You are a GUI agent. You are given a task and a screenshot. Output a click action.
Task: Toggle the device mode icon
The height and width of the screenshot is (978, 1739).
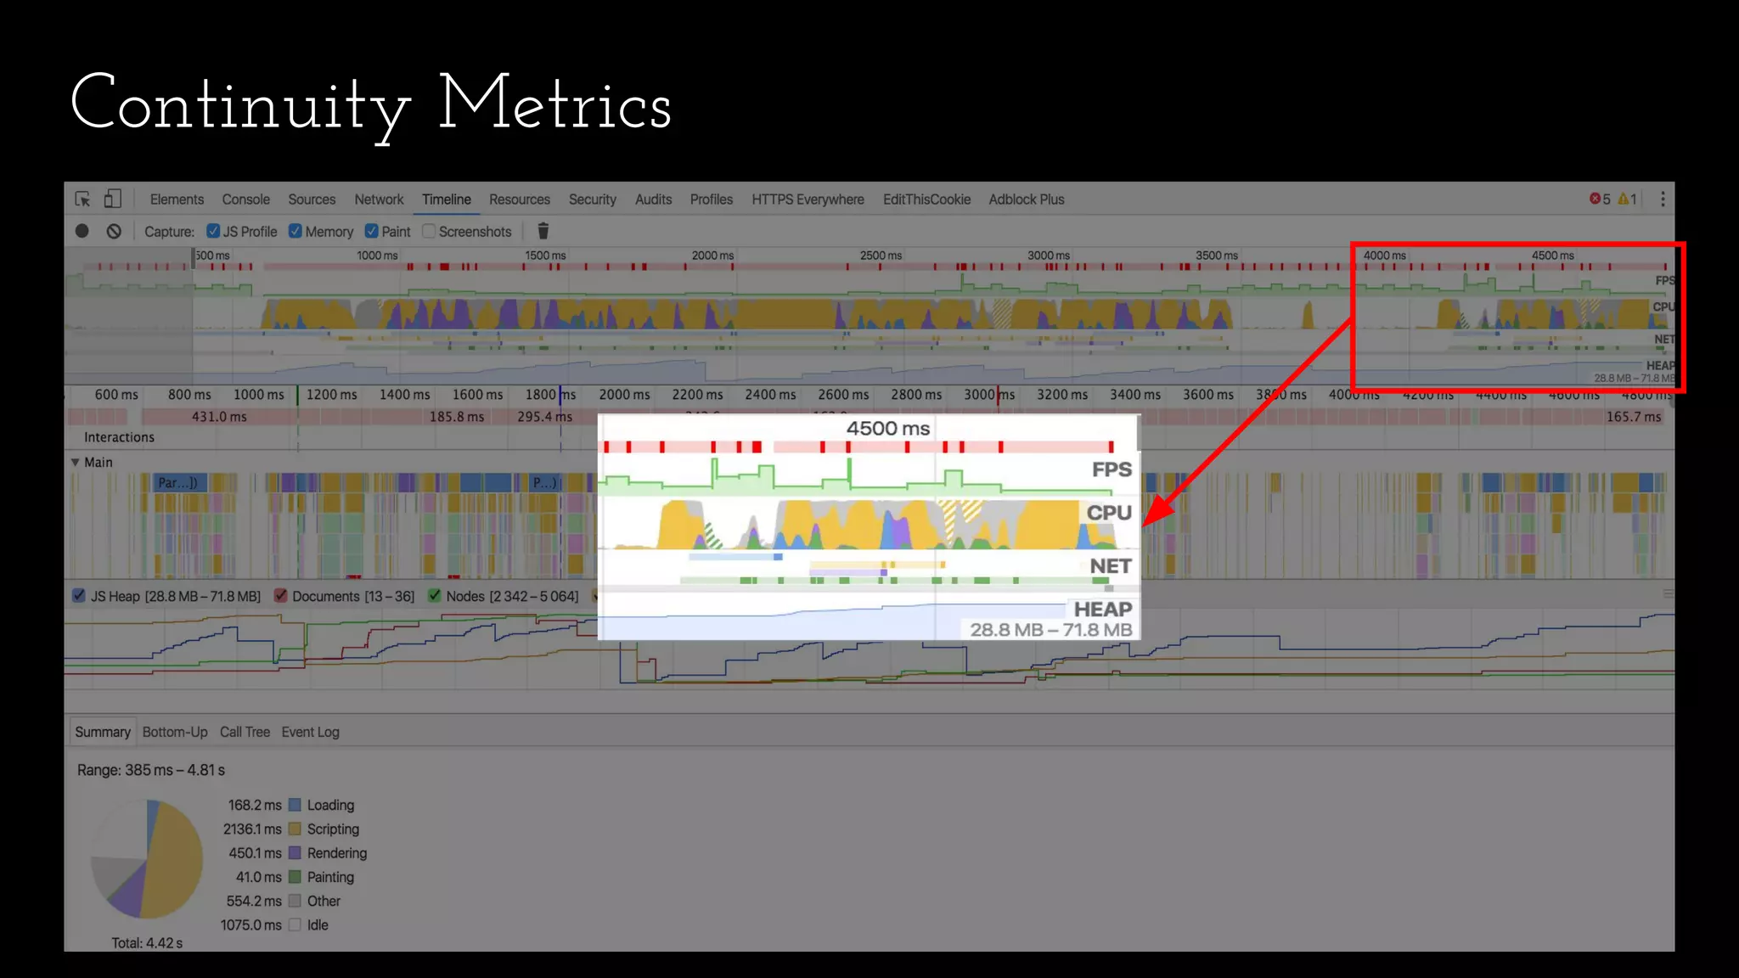click(x=113, y=199)
